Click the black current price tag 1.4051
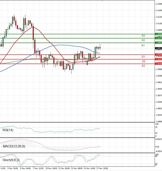Viewport: 162px width, 171px height. point(158,48)
